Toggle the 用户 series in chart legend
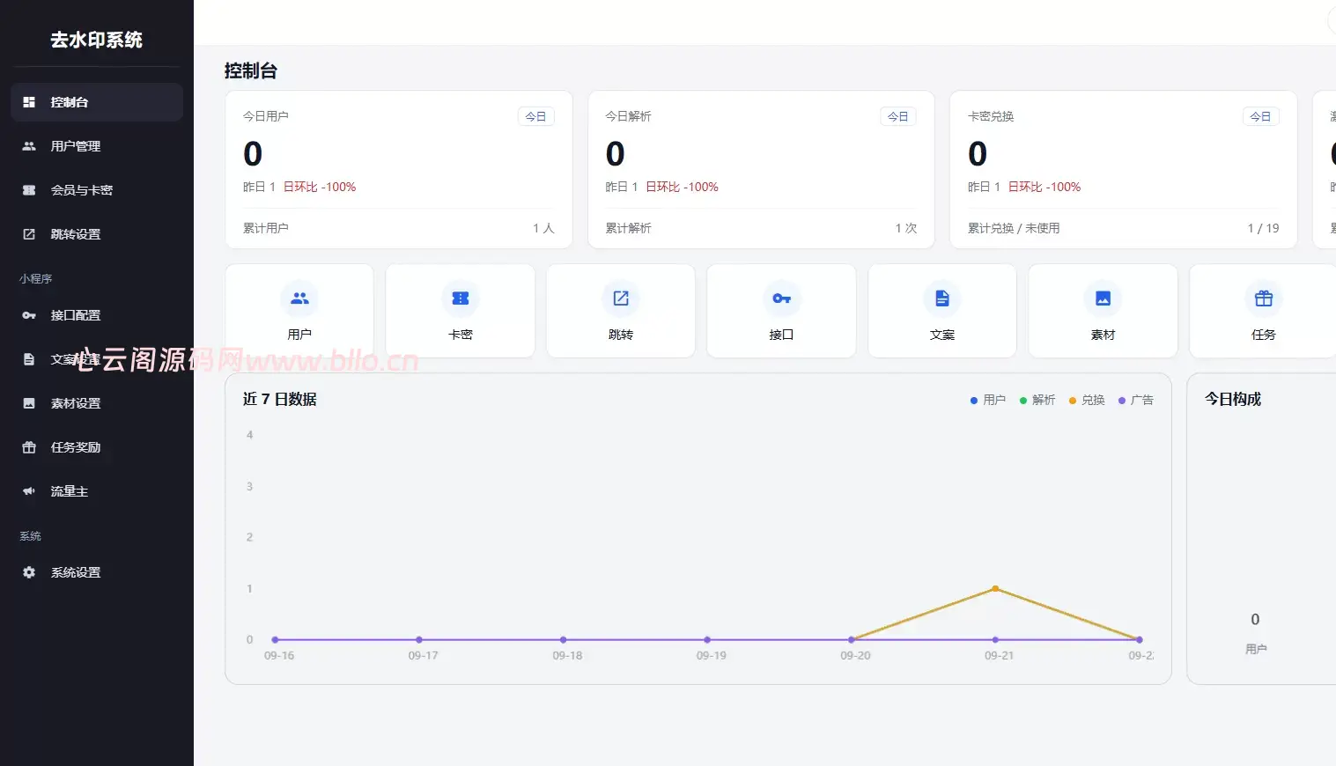 click(x=988, y=400)
